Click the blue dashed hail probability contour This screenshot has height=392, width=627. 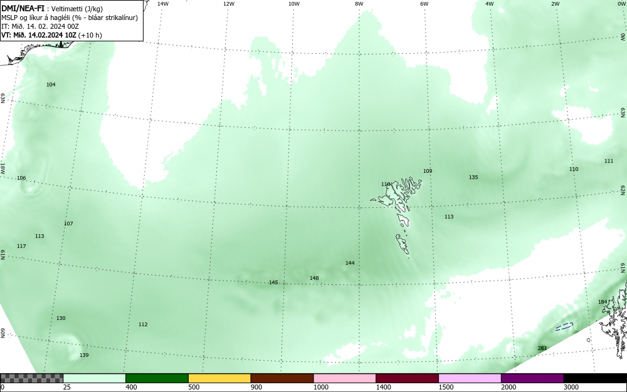pyautogui.click(x=564, y=326)
